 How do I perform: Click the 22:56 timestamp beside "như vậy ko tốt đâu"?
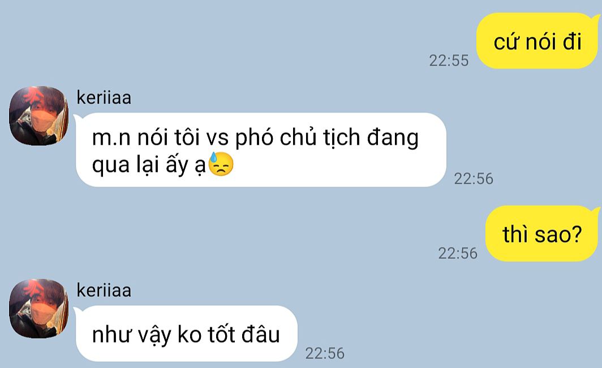325,353
